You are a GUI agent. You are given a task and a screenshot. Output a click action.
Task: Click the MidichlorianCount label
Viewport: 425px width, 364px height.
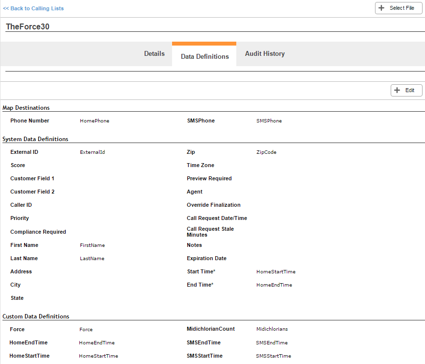click(211, 329)
